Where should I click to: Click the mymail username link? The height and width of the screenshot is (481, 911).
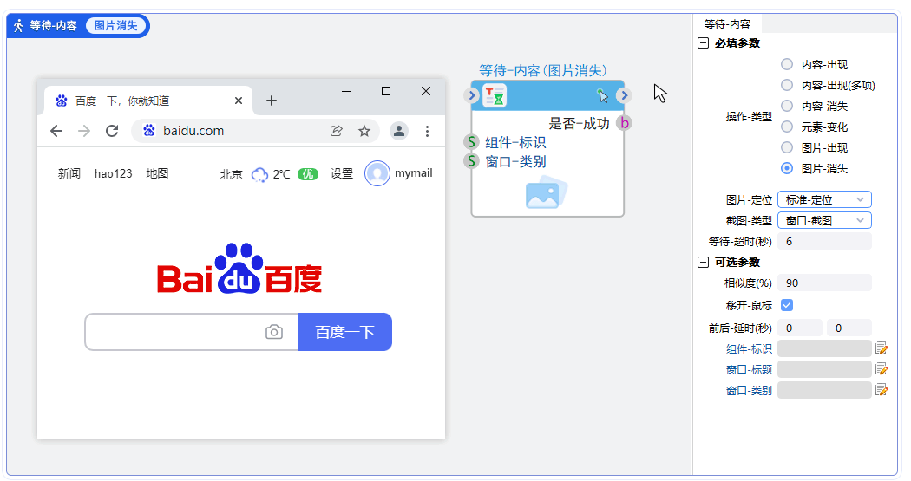tap(414, 173)
